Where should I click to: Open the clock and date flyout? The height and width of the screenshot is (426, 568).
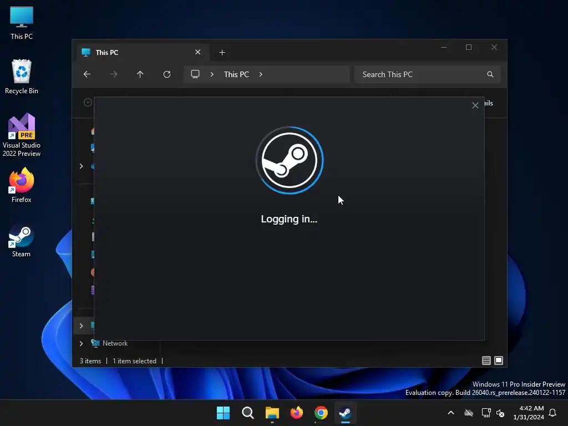529,413
